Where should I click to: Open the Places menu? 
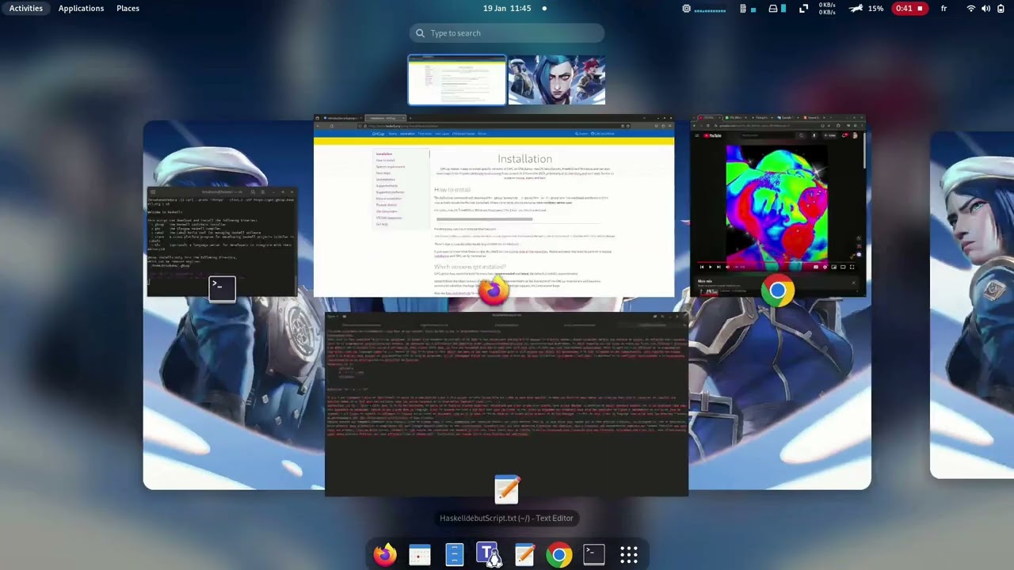(128, 9)
